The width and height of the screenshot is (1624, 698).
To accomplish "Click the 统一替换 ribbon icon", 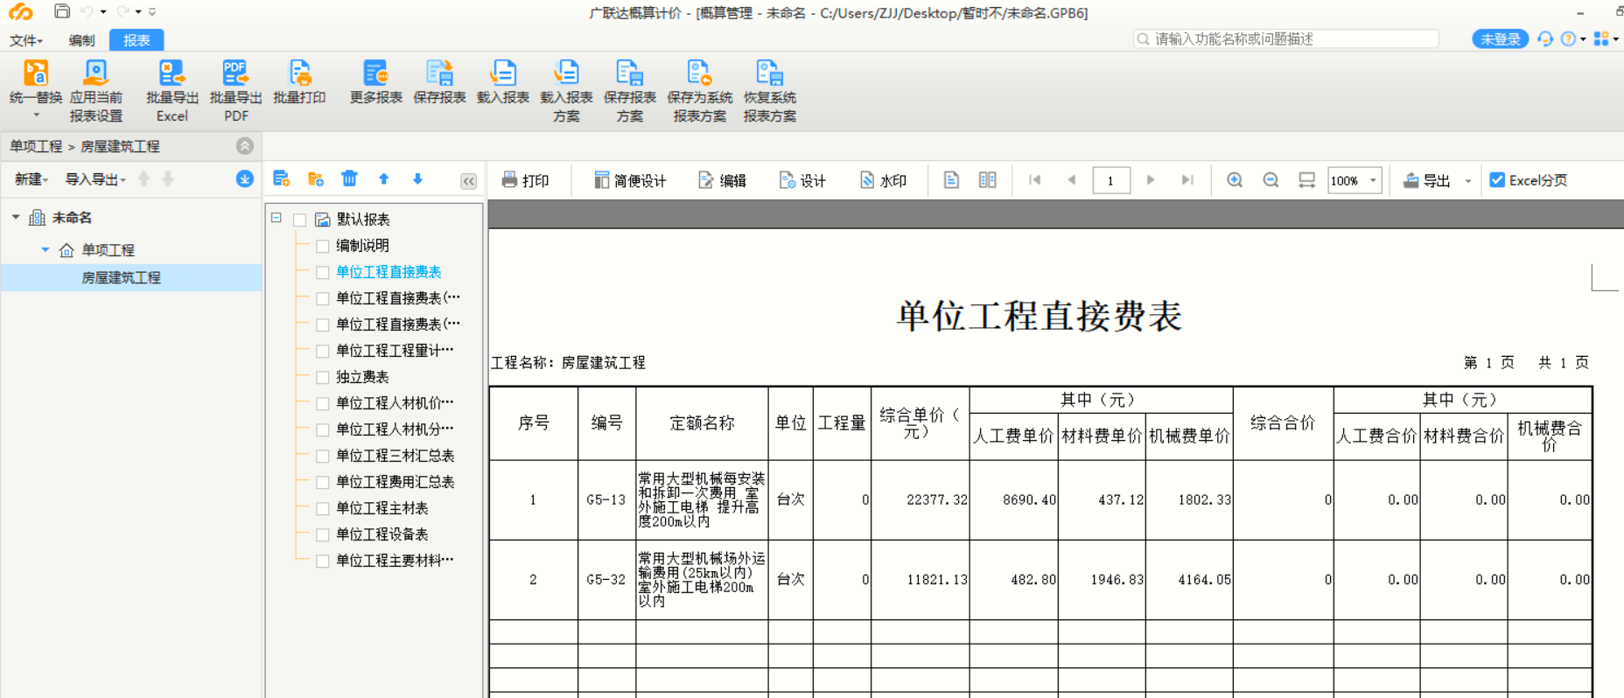I will (x=36, y=73).
